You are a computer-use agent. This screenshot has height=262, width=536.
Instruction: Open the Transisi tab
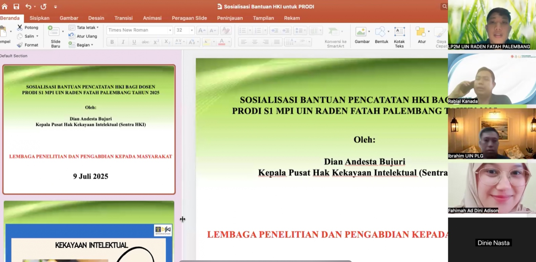[x=123, y=18]
